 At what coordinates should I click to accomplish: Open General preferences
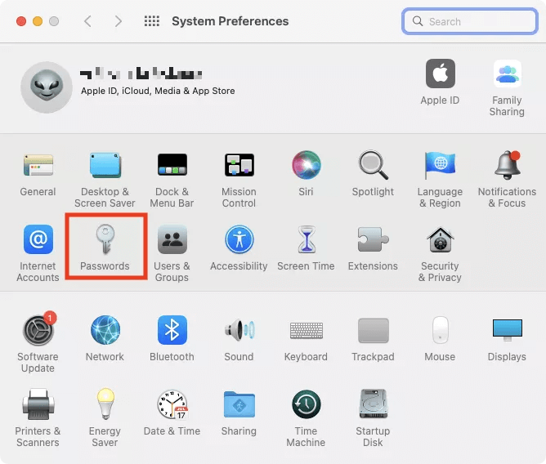(x=38, y=167)
